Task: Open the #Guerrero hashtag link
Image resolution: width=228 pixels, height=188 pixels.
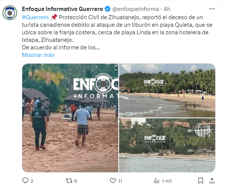Action: [x=35, y=17]
